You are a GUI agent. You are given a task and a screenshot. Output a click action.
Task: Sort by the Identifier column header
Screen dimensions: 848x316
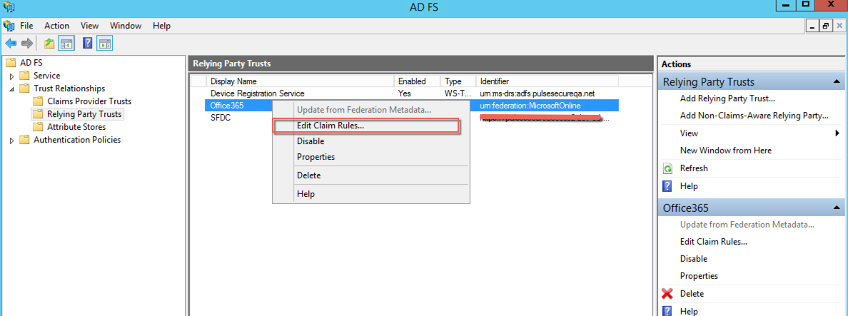[547, 81]
